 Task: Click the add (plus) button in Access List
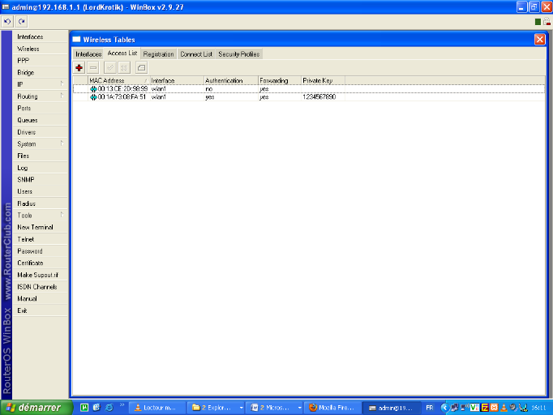[x=79, y=67]
